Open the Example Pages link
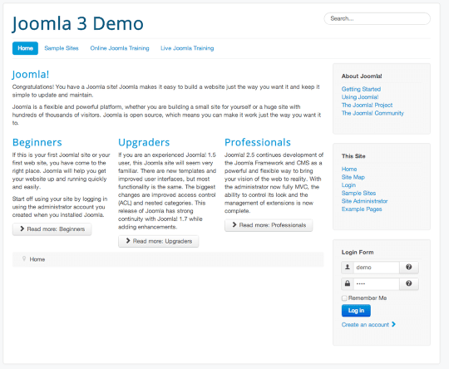Screen dimensions: 449x369 362,209
